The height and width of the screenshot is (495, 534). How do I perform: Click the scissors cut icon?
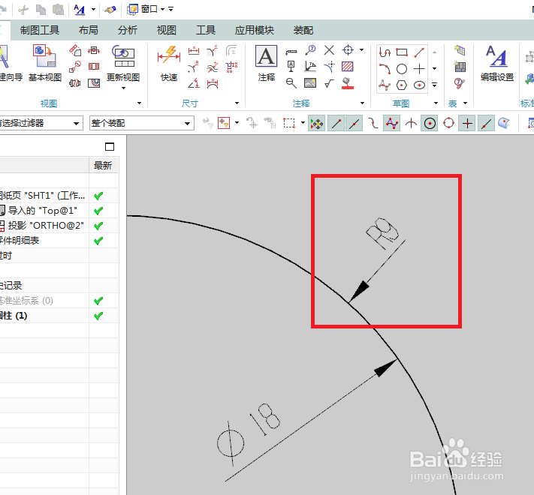click(23, 10)
